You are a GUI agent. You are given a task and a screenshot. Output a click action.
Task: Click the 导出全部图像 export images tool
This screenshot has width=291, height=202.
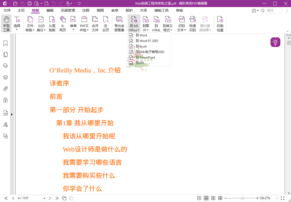coord(119,23)
